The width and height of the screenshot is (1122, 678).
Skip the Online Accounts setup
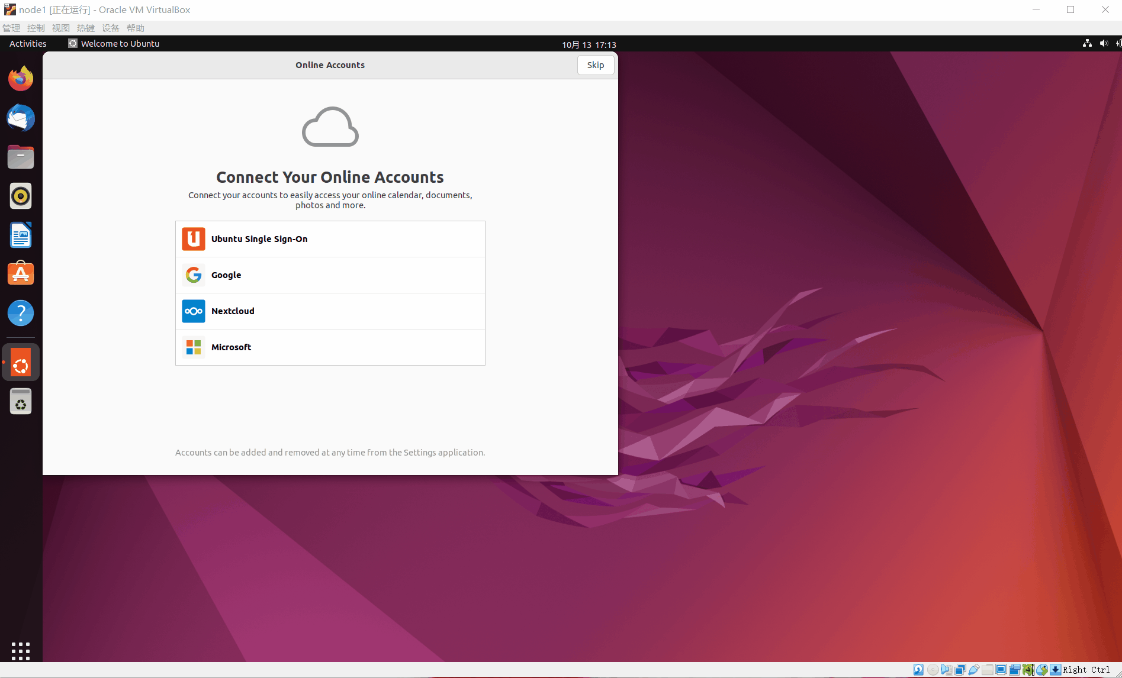[595, 65]
